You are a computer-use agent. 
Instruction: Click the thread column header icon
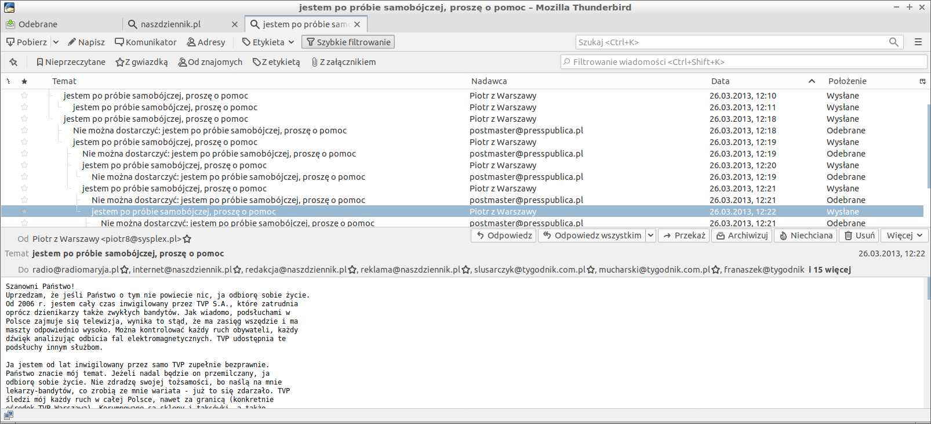click(x=9, y=81)
